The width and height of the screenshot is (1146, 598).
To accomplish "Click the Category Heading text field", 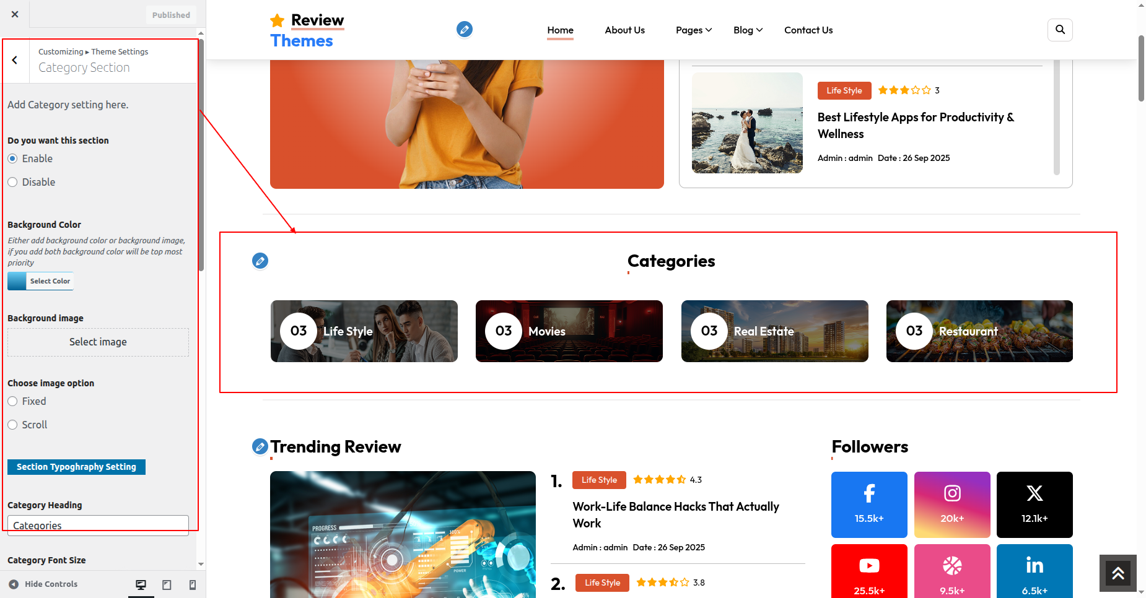I will [x=98, y=525].
